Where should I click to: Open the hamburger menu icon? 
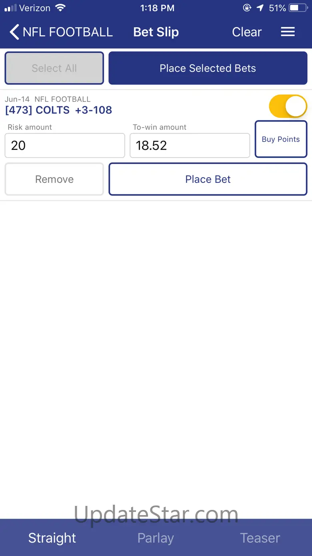click(288, 32)
